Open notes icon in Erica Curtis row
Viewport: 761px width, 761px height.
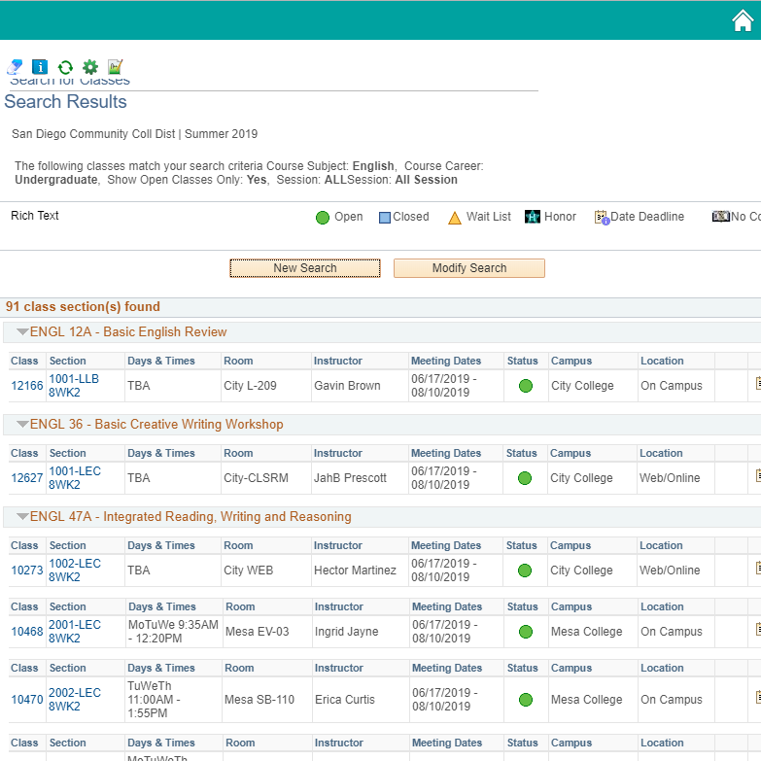coord(758,697)
